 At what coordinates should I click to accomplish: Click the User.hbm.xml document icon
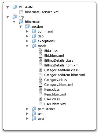[x=41, y=104]
